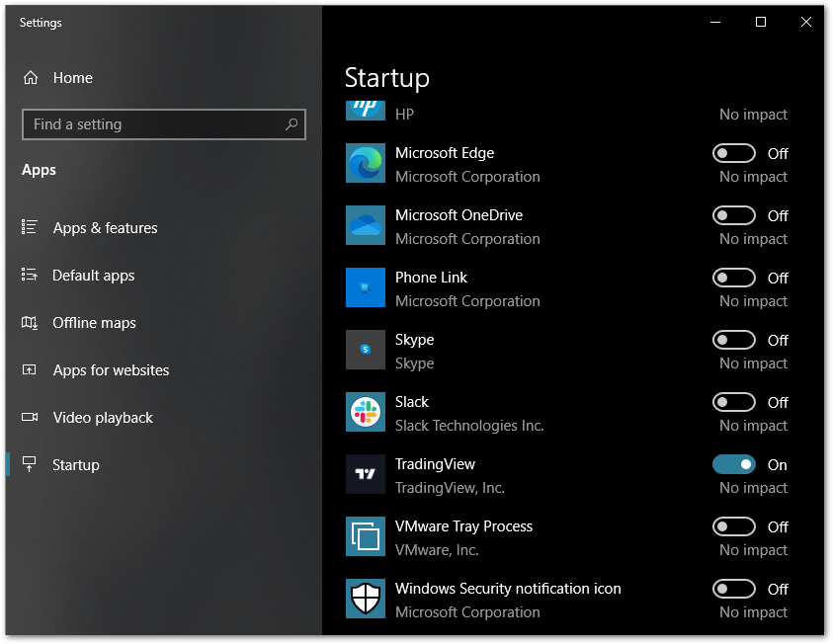Select Startup in sidebar
Viewport: 833px width, 644px height.
[164, 464]
